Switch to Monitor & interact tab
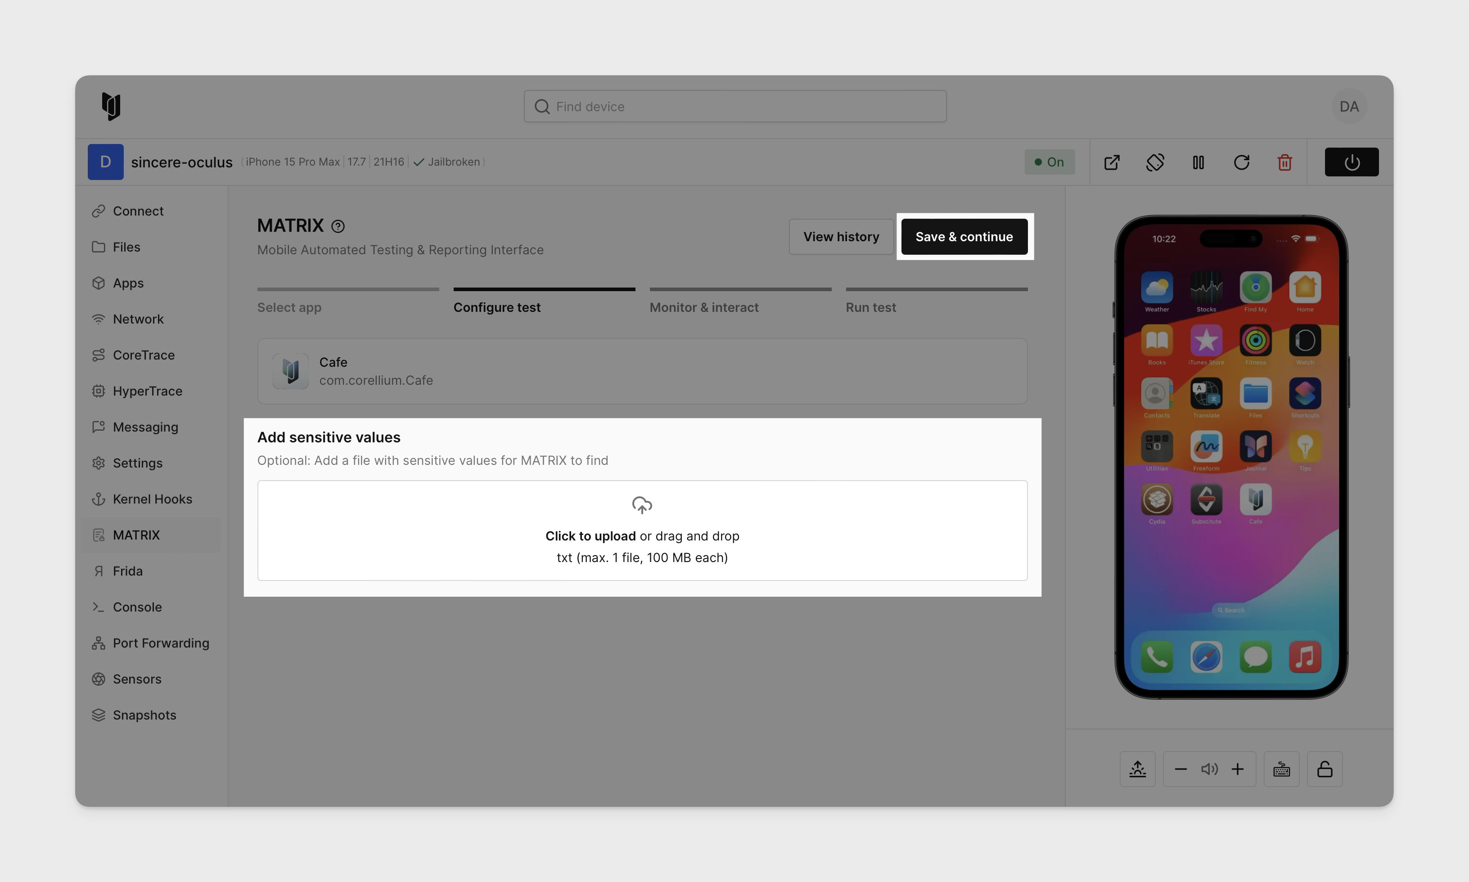The width and height of the screenshot is (1469, 882). [704, 306]
